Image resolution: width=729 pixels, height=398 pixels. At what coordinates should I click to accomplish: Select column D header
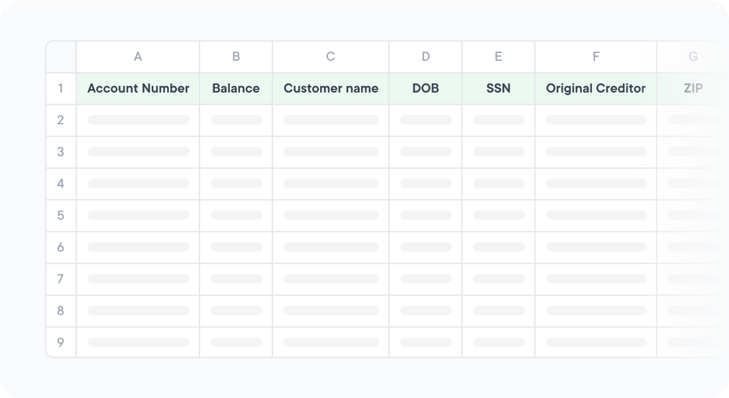coord(425,57)
